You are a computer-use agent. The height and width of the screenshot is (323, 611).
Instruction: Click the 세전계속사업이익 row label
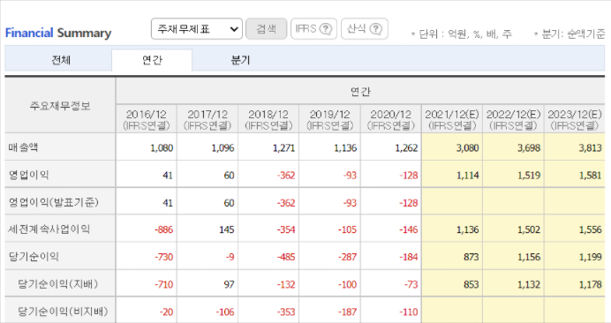[49, 229]
